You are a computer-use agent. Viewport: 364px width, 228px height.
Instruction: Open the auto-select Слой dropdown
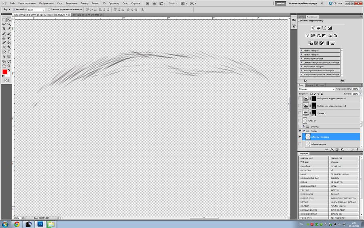(36, 10)
